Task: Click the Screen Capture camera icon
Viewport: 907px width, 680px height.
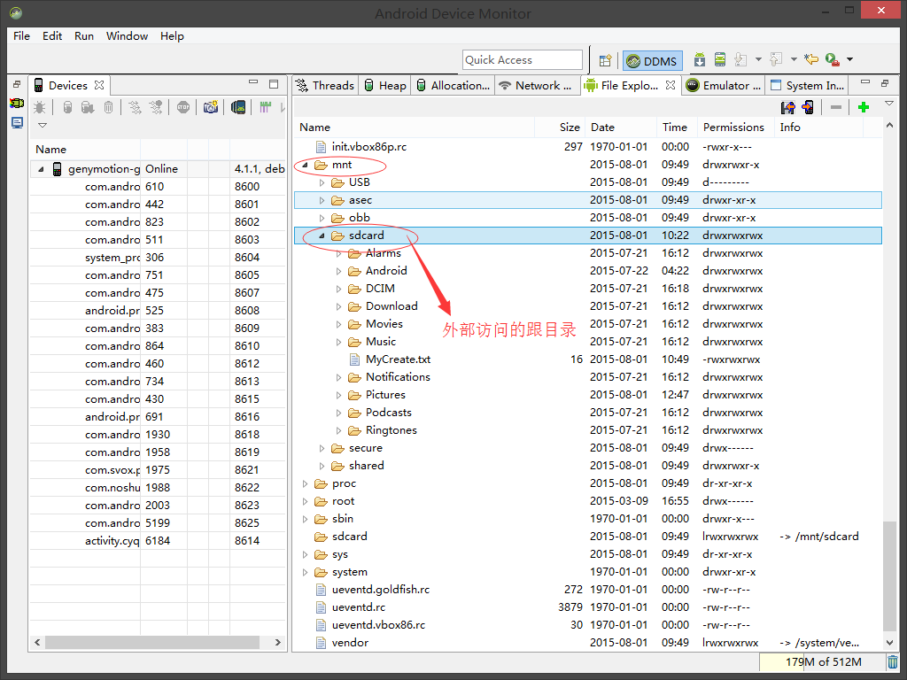Action: [211, 107]
